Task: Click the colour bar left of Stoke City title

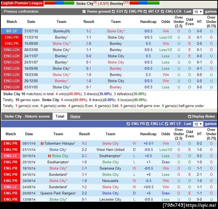Action: [59, 3]
